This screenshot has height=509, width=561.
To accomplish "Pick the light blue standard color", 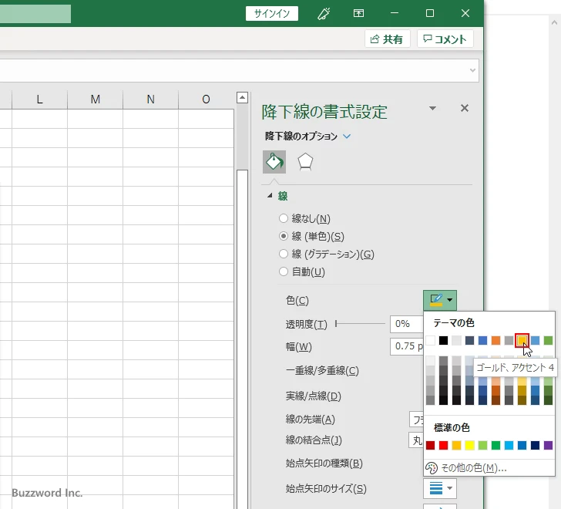I will 509,445.
